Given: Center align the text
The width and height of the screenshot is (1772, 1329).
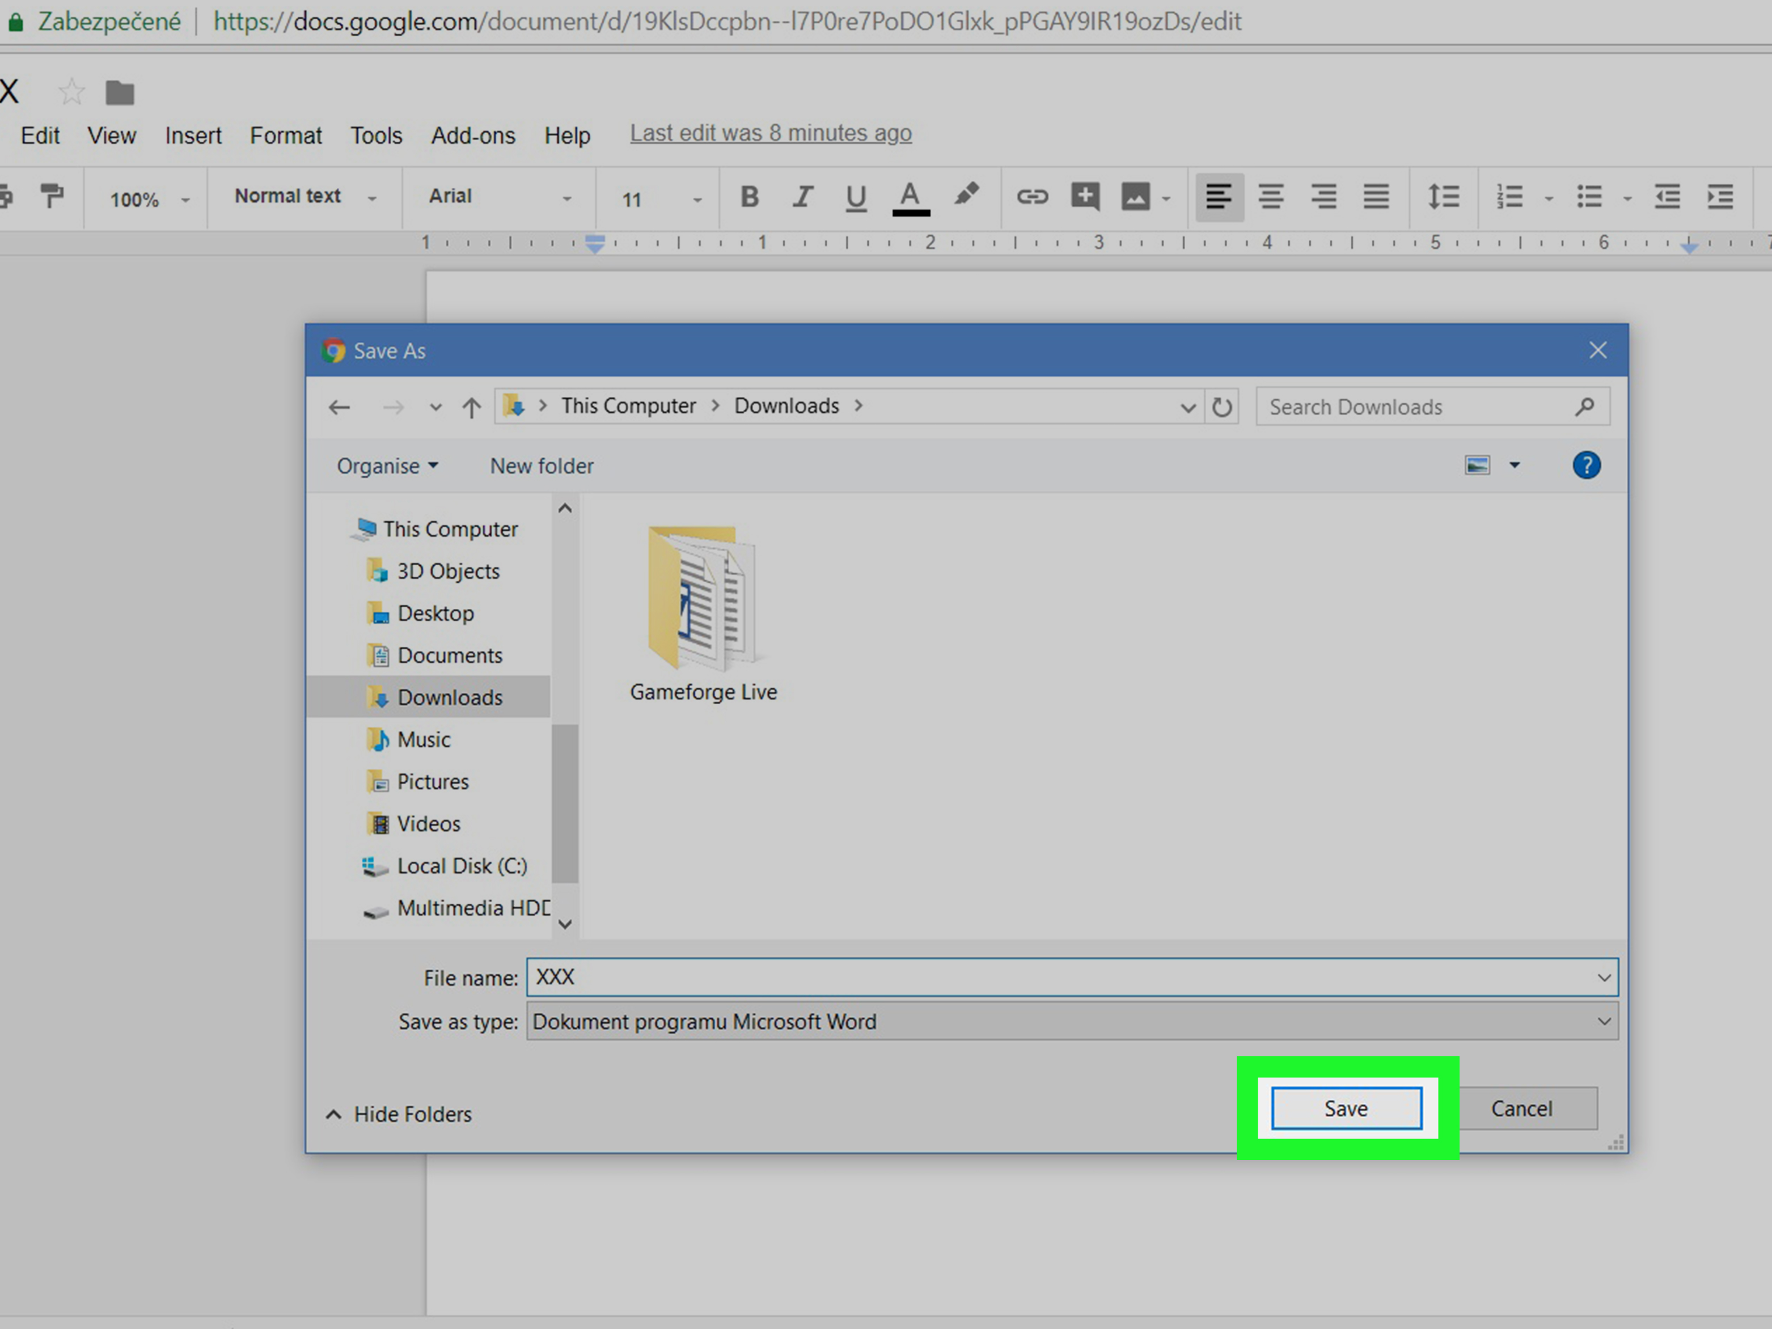Looking at the screenshot, I should pos(1271,196).
